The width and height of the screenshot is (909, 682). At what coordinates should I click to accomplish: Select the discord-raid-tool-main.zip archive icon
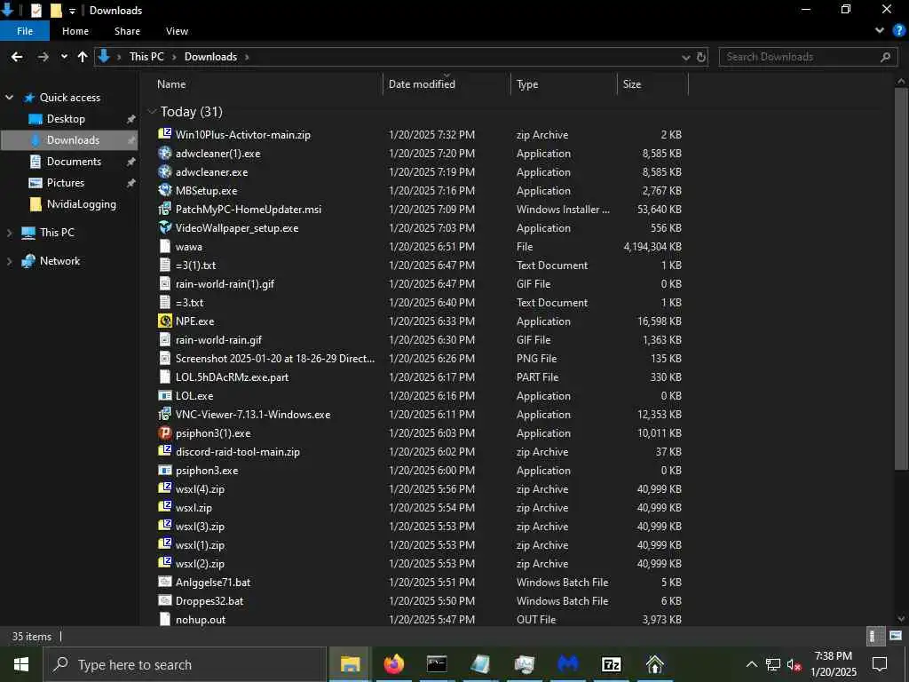click(x=165, y=451)
